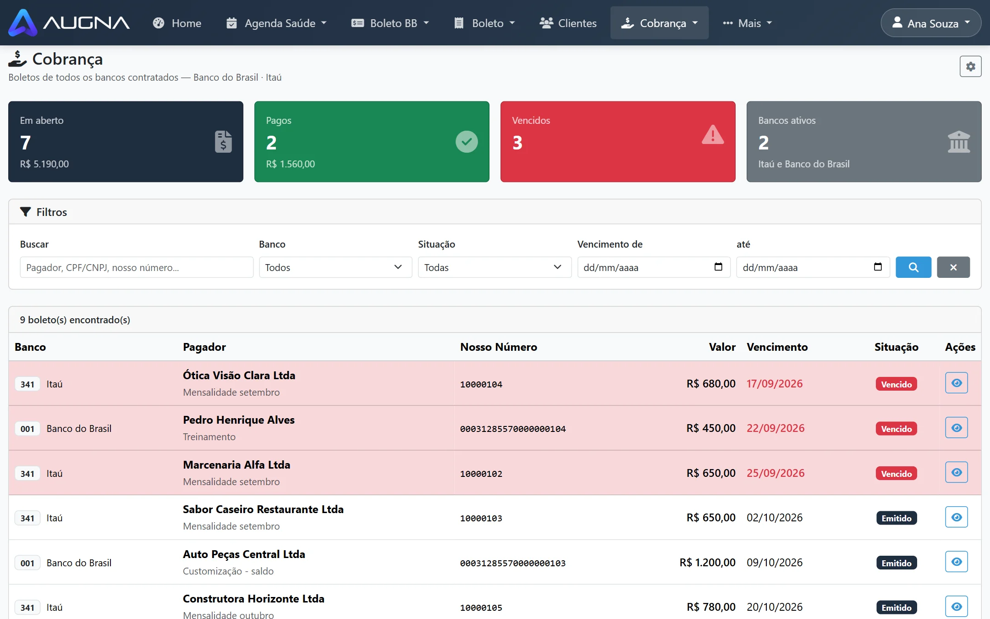
Task: Expand Boleto BB menu
Action: 390,23
